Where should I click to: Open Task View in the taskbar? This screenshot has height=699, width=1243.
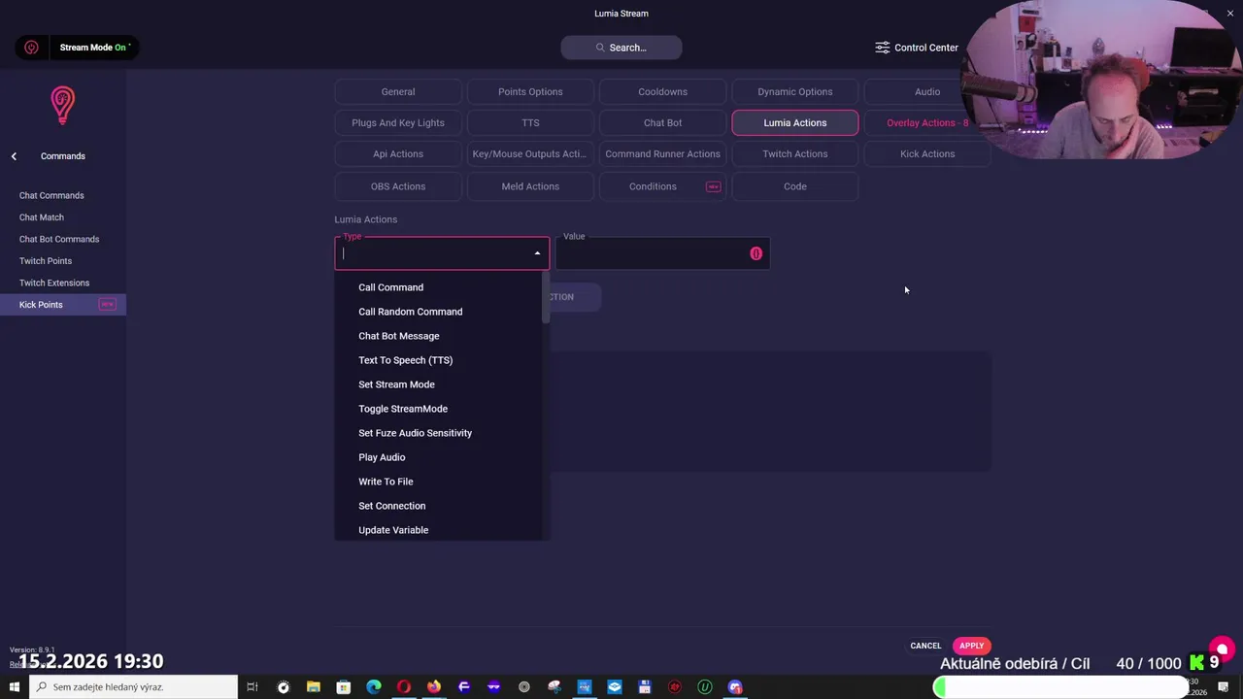(252, 687)
